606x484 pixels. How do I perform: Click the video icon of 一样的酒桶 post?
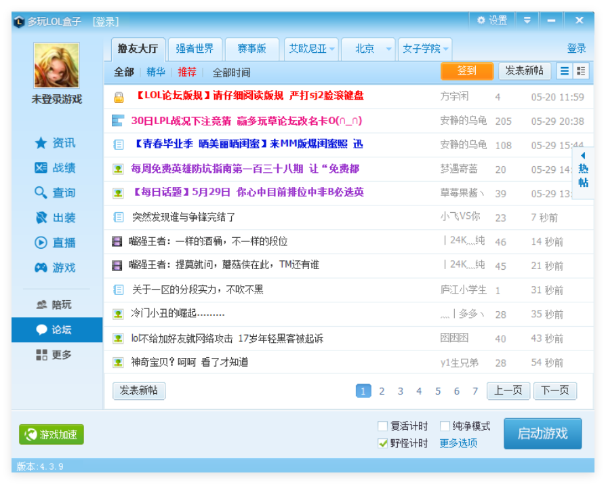click(117, 241)
